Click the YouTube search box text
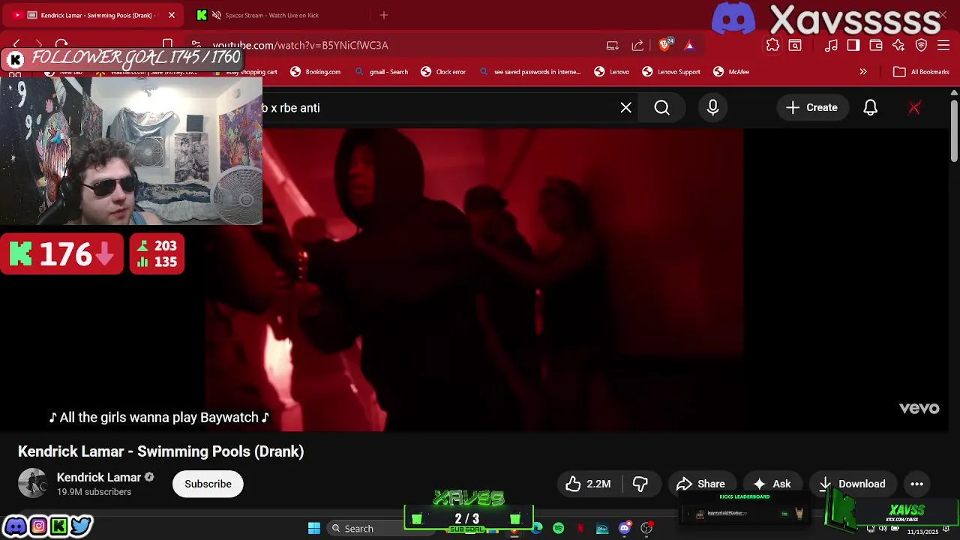 click(x=290, y=108)
